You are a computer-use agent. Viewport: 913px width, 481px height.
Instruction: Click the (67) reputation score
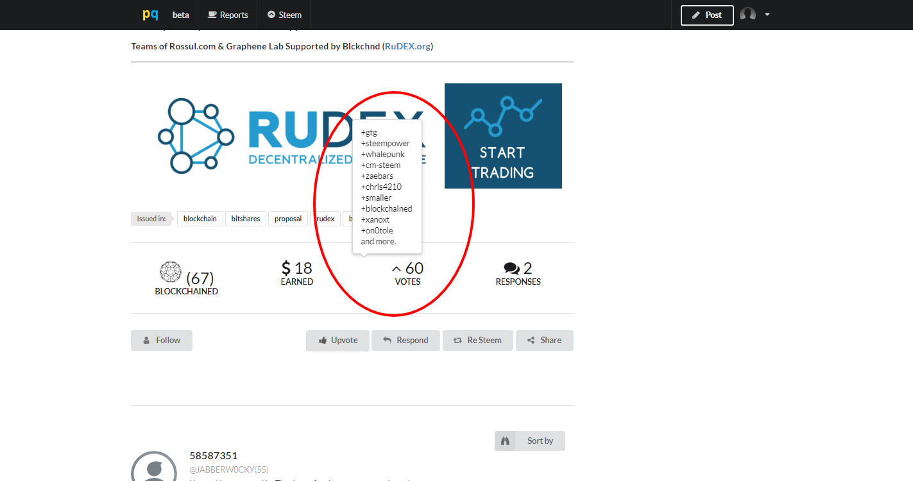[x=200, y=278]
